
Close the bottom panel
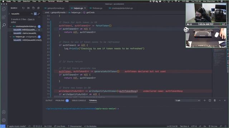click(225, 100)
